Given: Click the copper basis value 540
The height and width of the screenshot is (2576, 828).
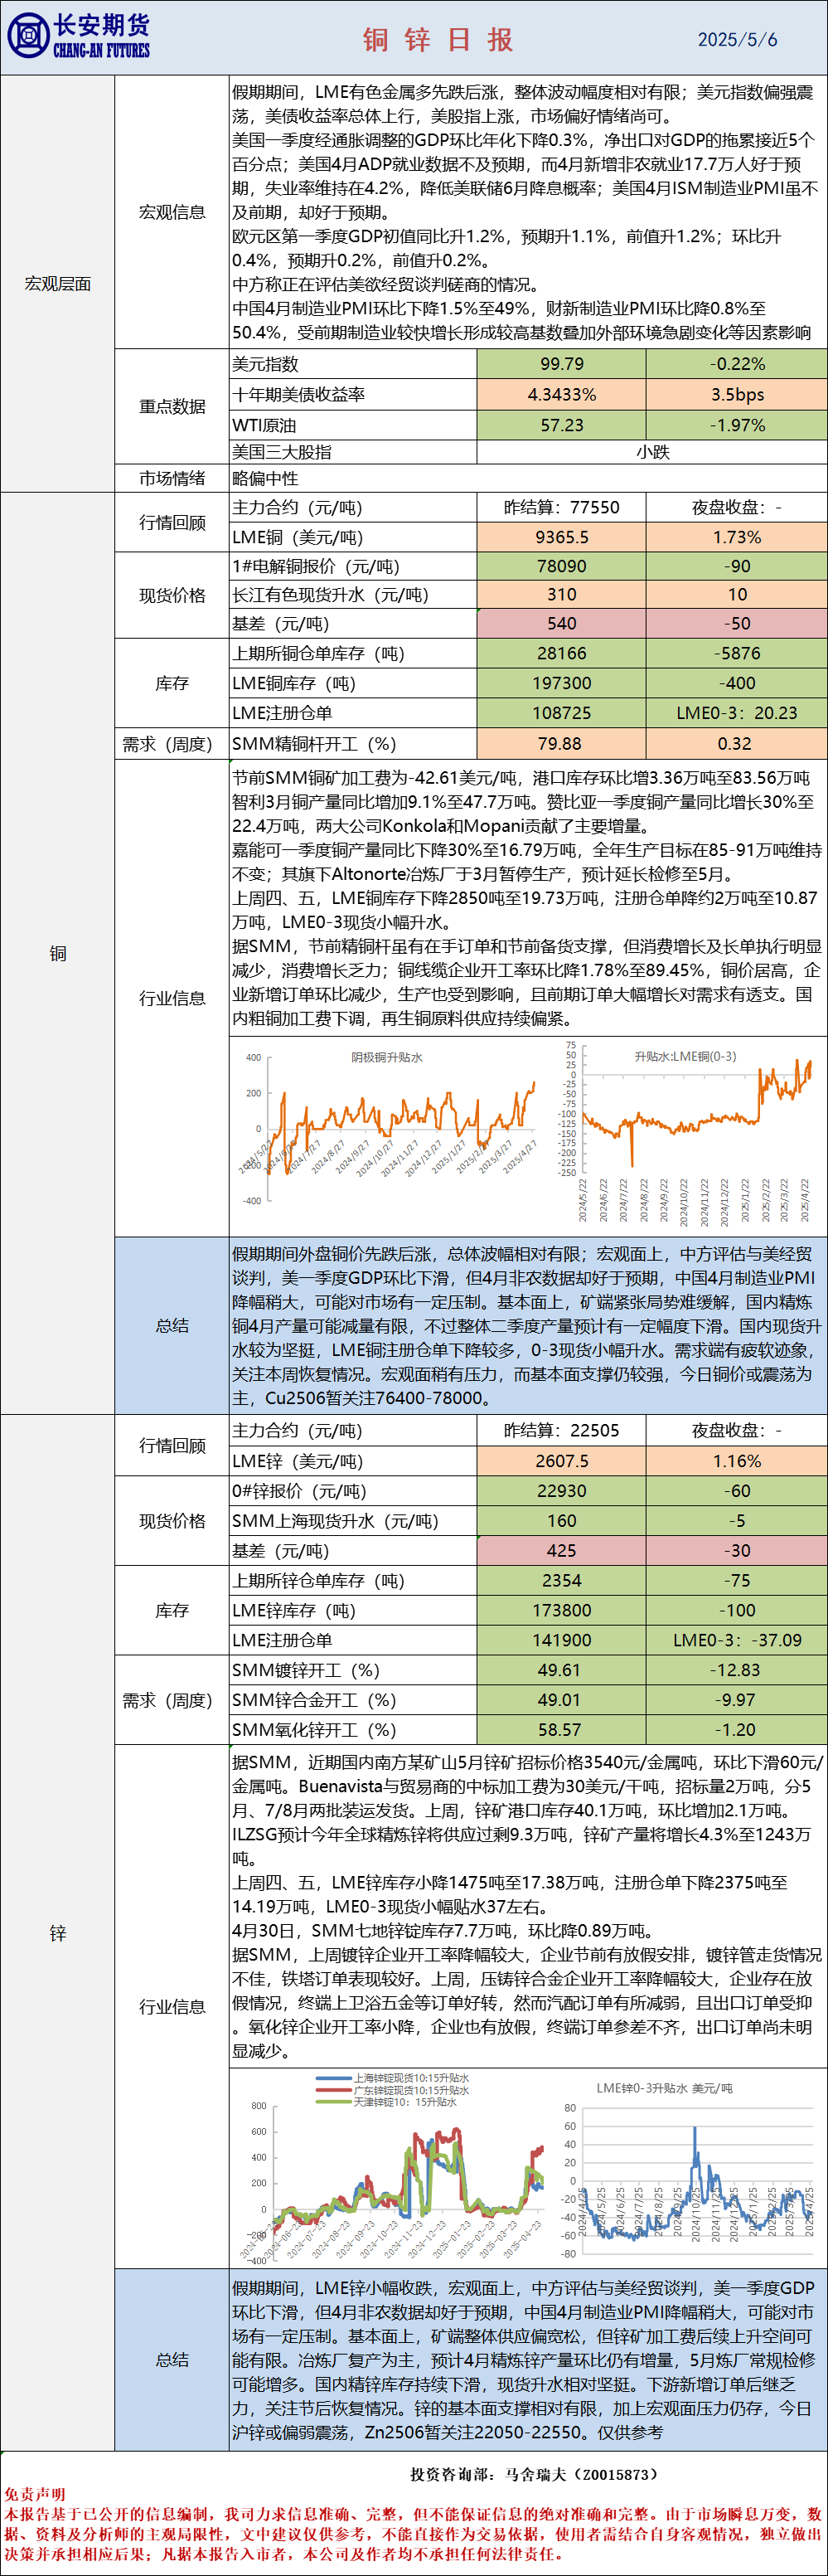Looking at the screenshot, I should (x=561, y=623).
